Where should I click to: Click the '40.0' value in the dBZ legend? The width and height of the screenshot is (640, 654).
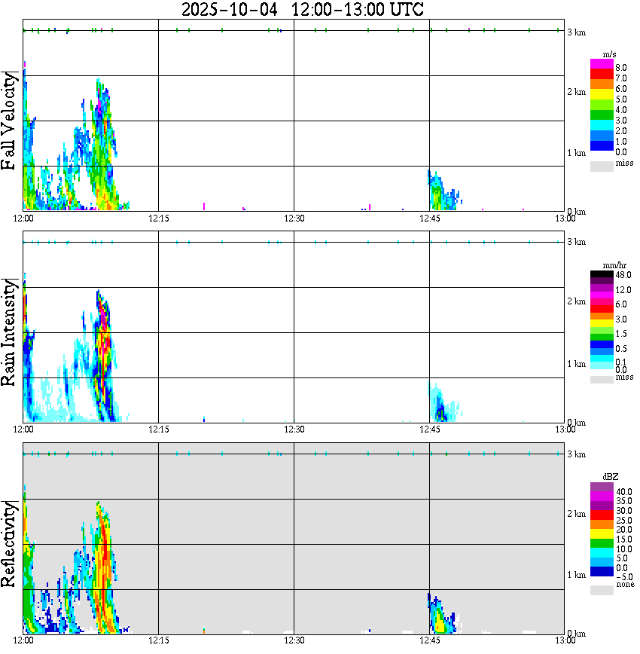point(624,492)
